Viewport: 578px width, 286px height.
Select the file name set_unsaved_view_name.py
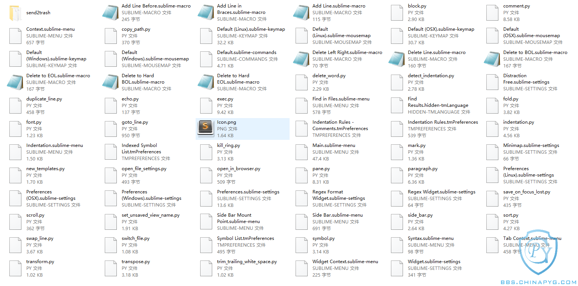pos(151,215)
